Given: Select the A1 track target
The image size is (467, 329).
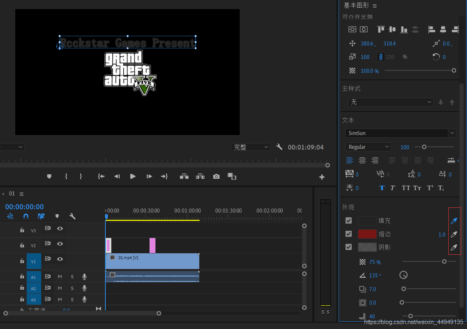Looking at the screenshot, I should pos(34,277).
